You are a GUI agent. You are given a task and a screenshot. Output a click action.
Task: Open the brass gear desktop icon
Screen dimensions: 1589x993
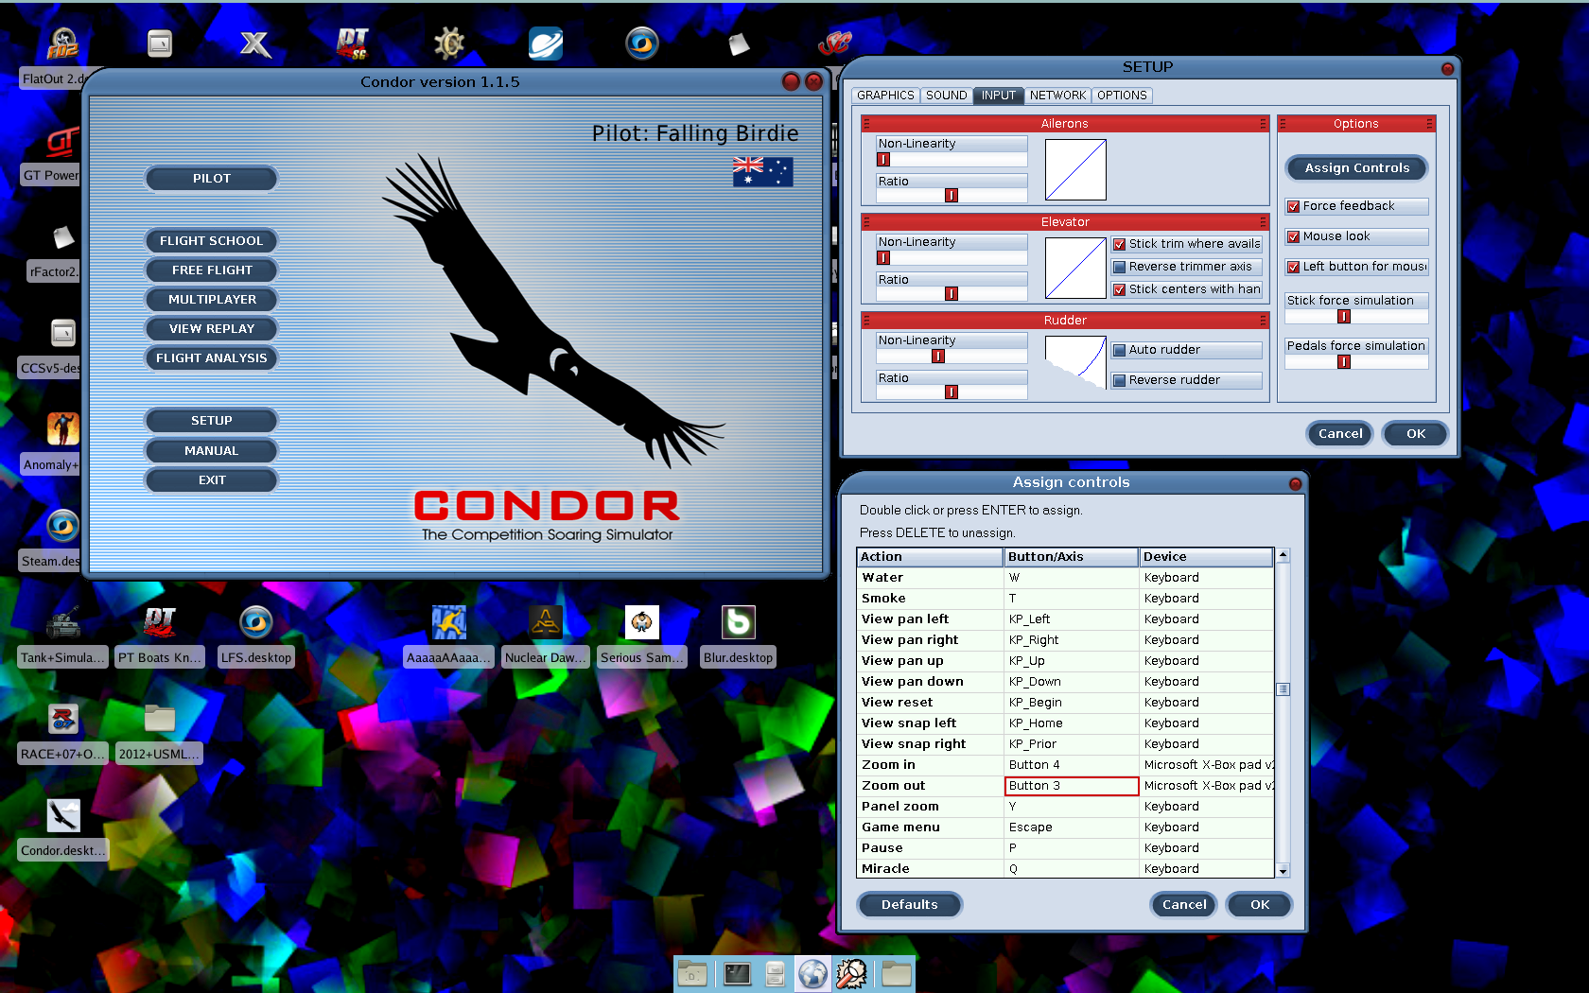pyautogui.click(x=449, y=44)
